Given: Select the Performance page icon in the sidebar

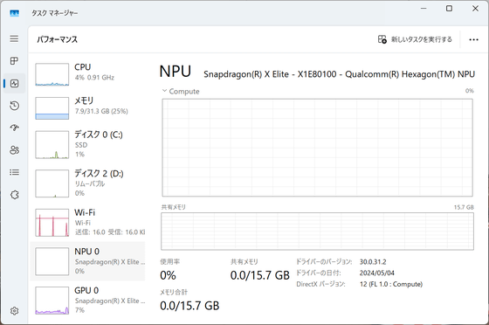Looking at the screenshot, I should (14, 83).
